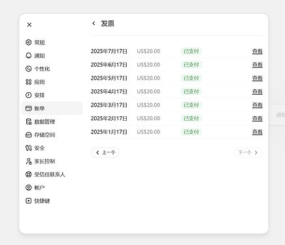The width and height of the screenshot is (285, 245).
Task: Click the date 2025年7月17日
Action: (109, 51)
